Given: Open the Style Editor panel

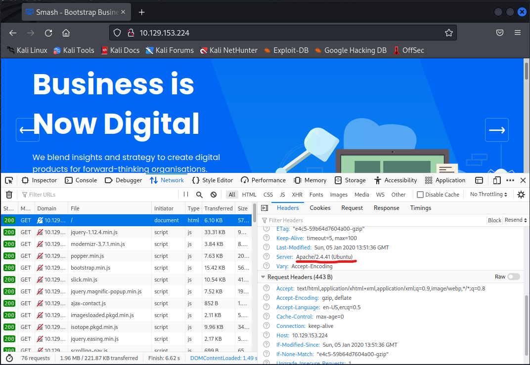Looking at the screenshot, I should click(x=213, y=180).
